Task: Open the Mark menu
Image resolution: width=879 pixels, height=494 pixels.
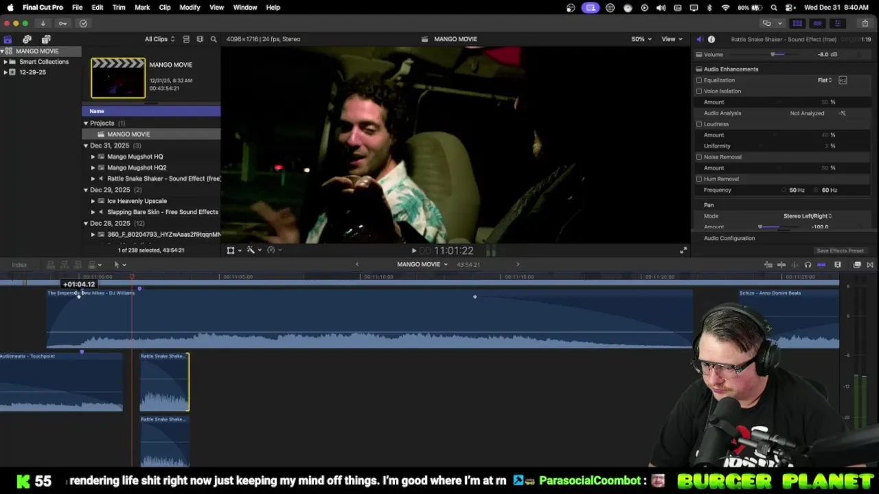Action: 142,8
